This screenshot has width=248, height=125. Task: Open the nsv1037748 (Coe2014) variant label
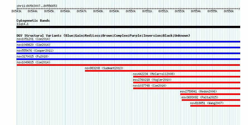click(150, 86)
